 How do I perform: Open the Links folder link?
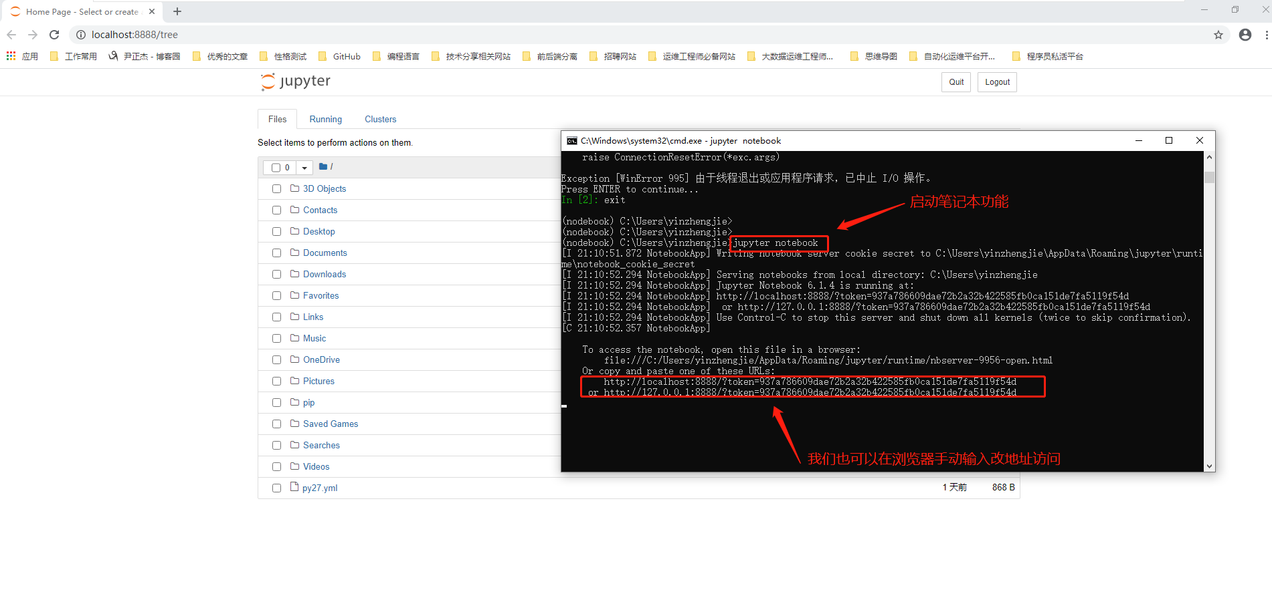click(x=313, y=317)
